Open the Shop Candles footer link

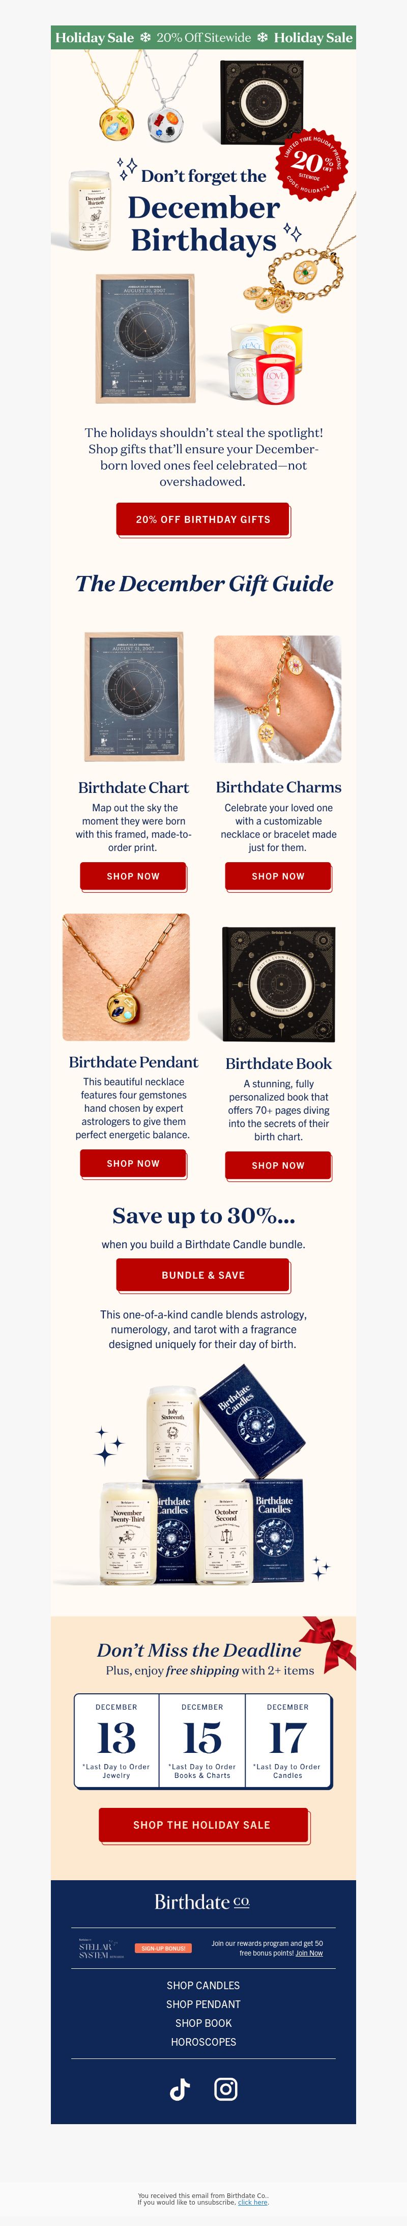pos(203,1985)
